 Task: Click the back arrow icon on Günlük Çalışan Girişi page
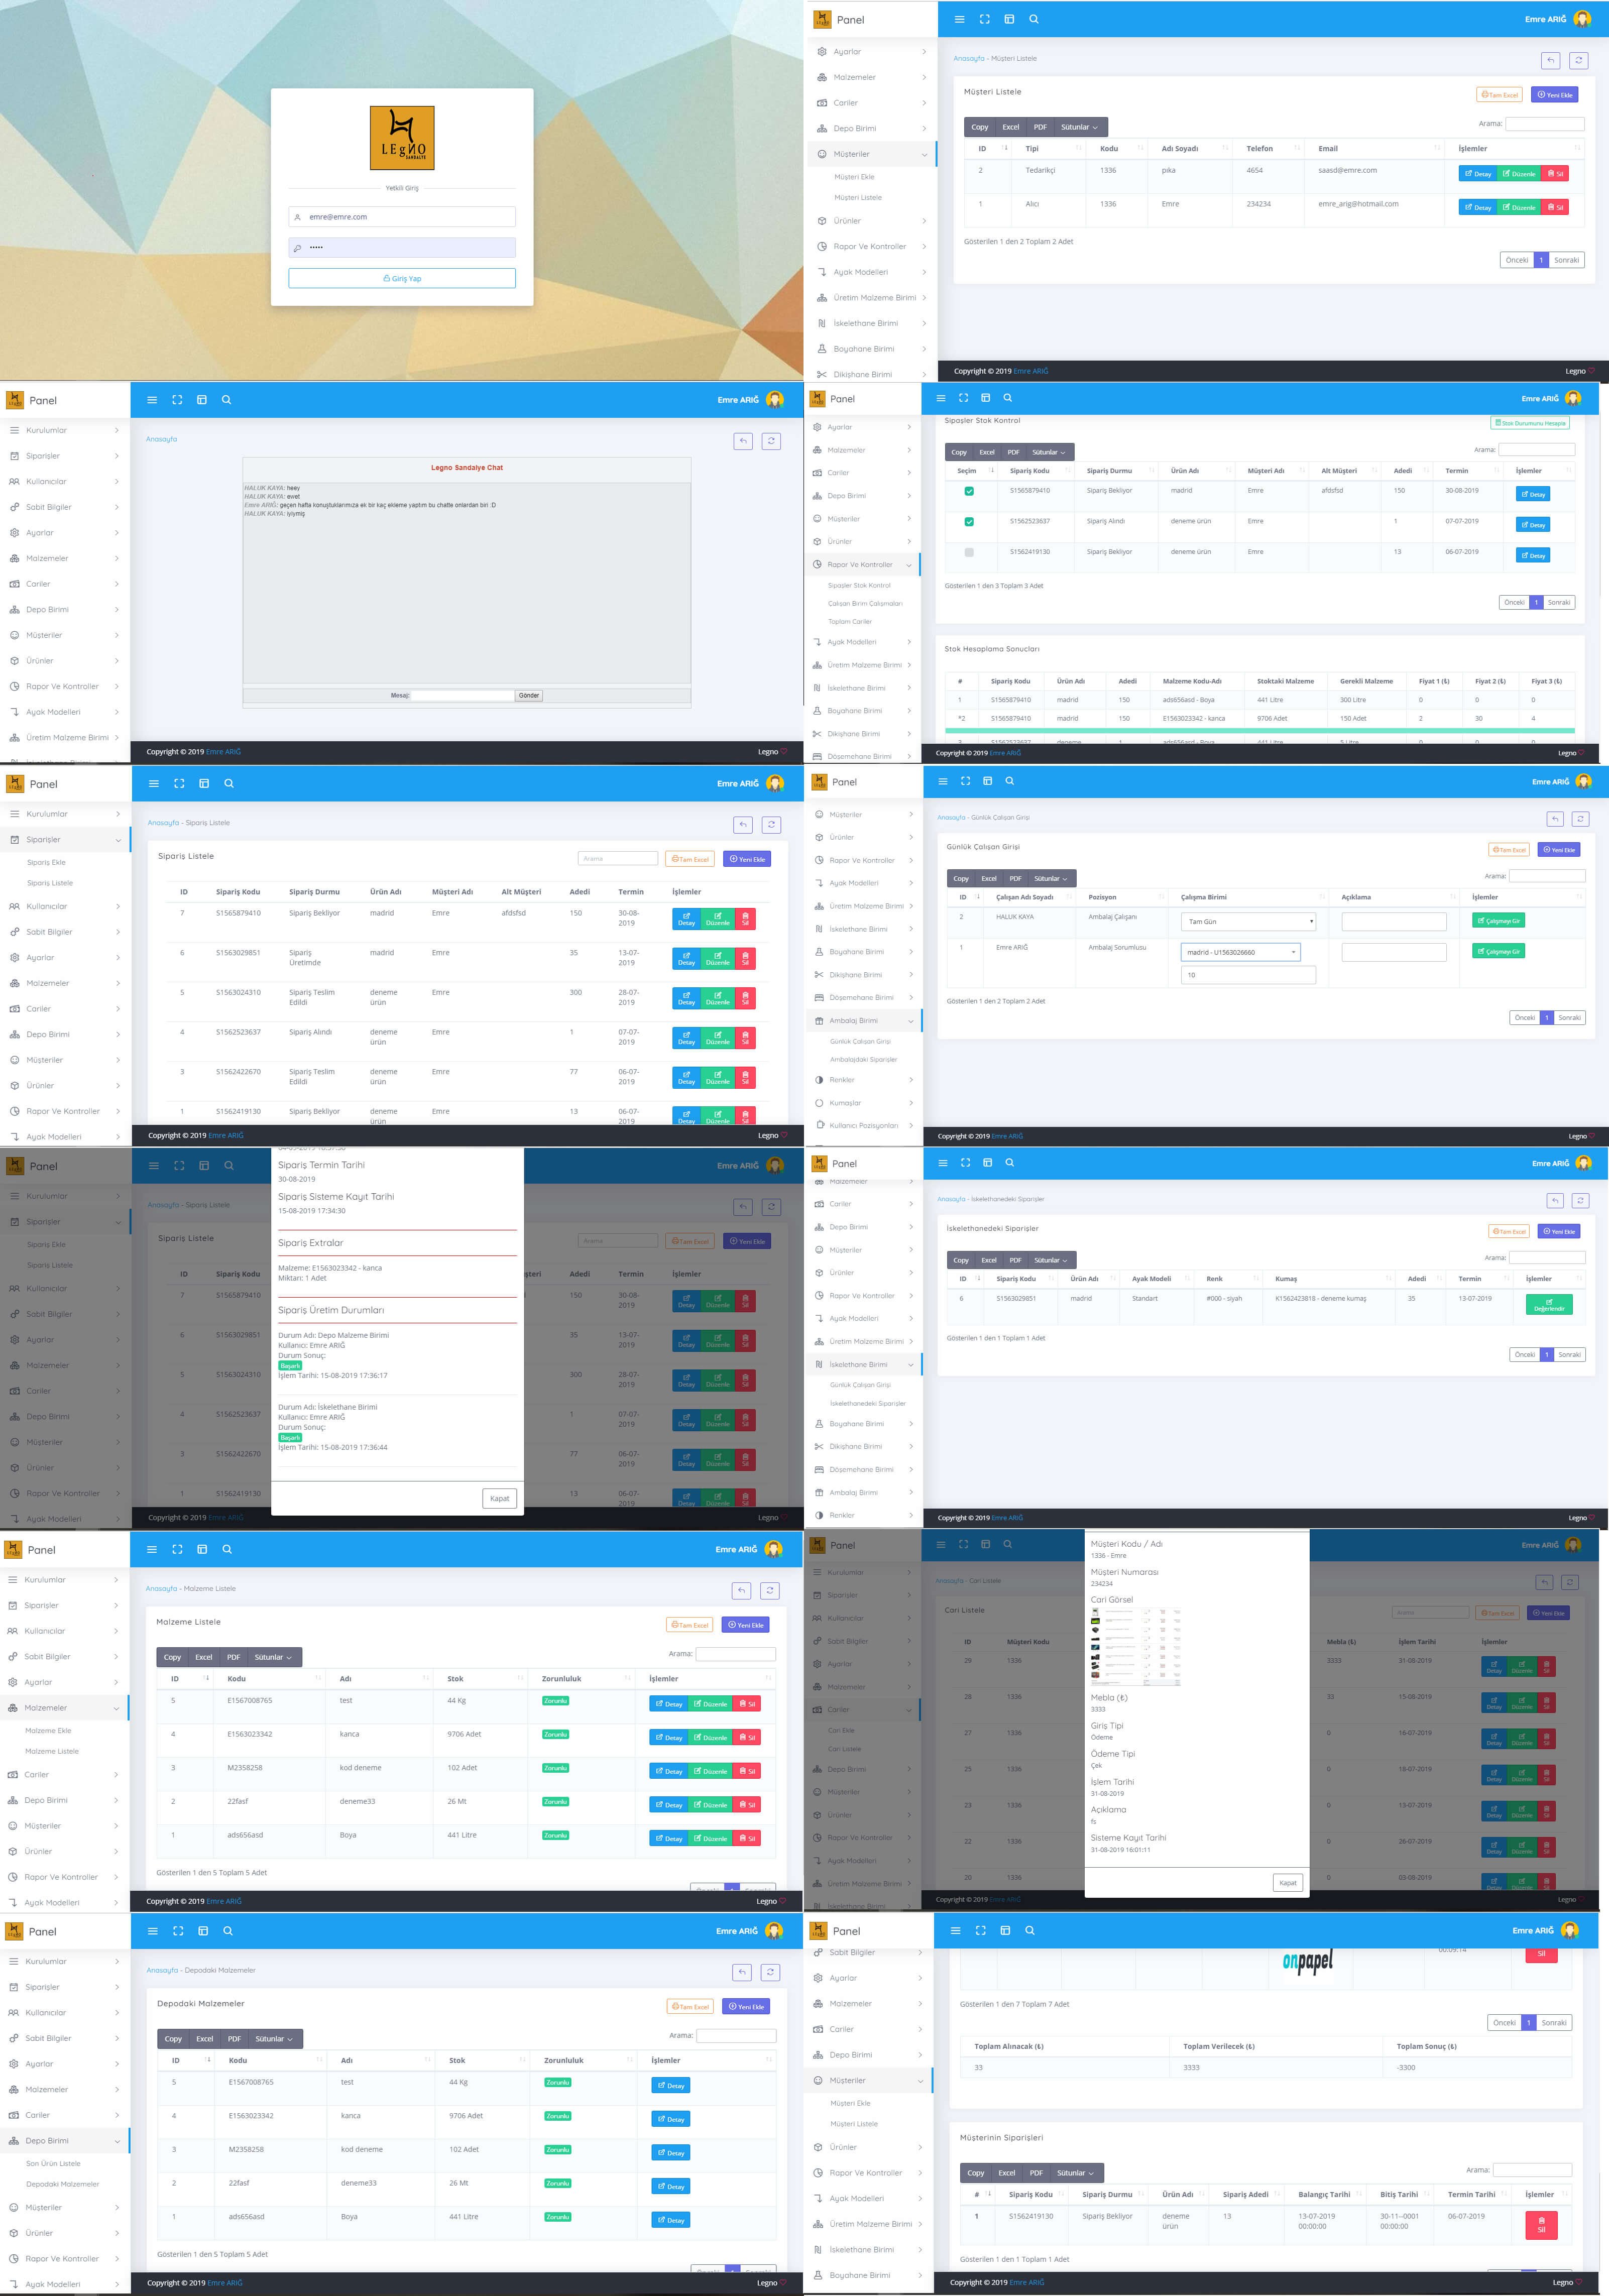point(1555,819)
